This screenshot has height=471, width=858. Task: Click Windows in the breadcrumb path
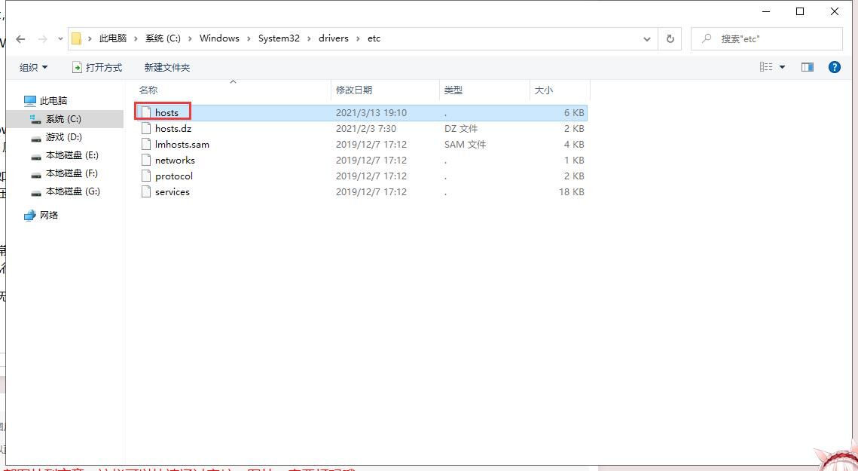click(219, 38)
